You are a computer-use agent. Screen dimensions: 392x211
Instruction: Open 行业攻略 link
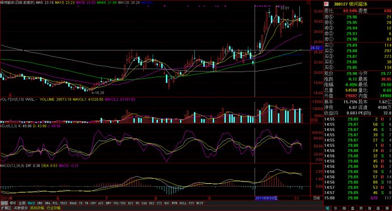(x=53, y=208)
